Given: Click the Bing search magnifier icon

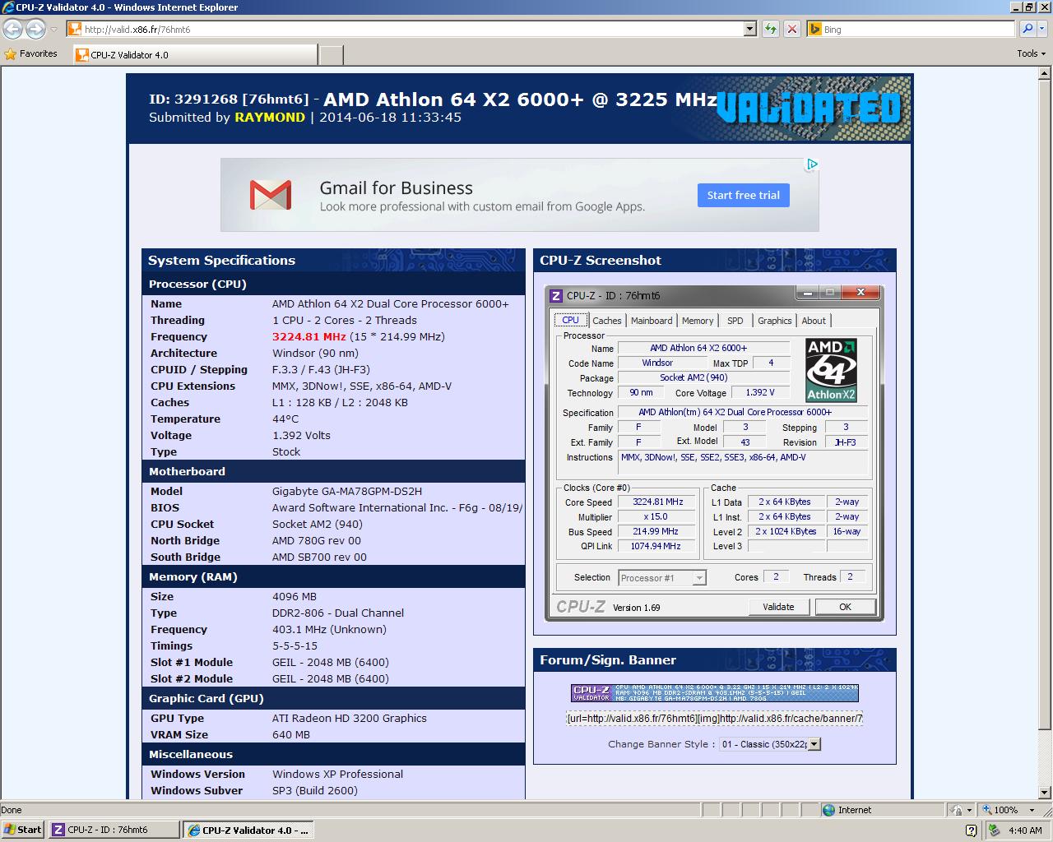Looking at the screenshot, I should point(1027,29).
